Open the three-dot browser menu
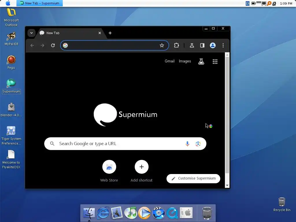This screenshot has height=222, width=296. click(223, 45)
